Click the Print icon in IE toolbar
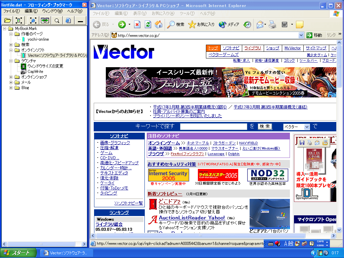 click(272, 24)
